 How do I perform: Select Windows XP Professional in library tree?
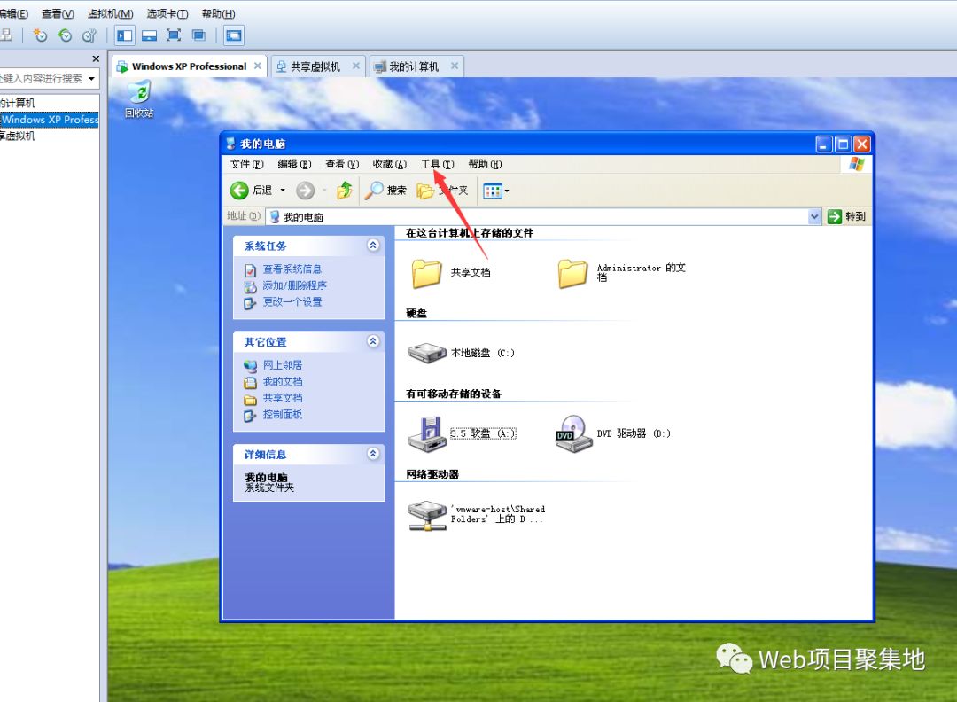(x=49, y=120)
